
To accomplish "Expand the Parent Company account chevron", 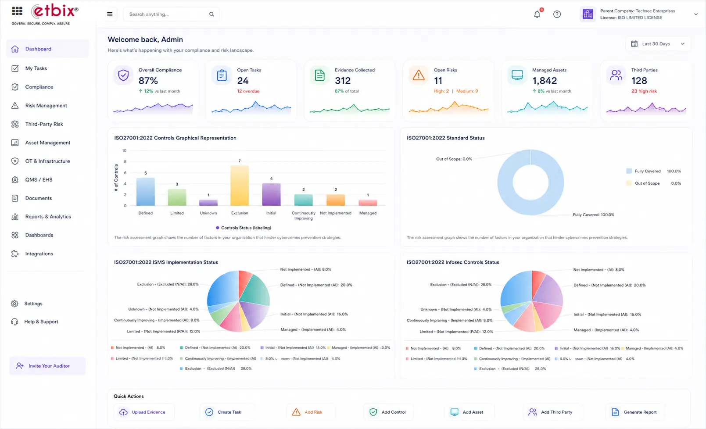I will tap(695, 14).
